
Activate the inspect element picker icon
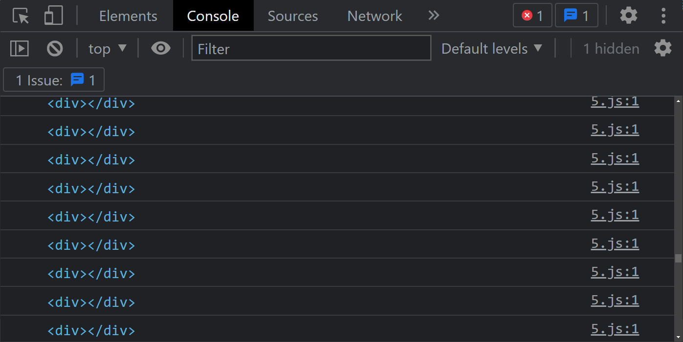[x=21, y=16]
